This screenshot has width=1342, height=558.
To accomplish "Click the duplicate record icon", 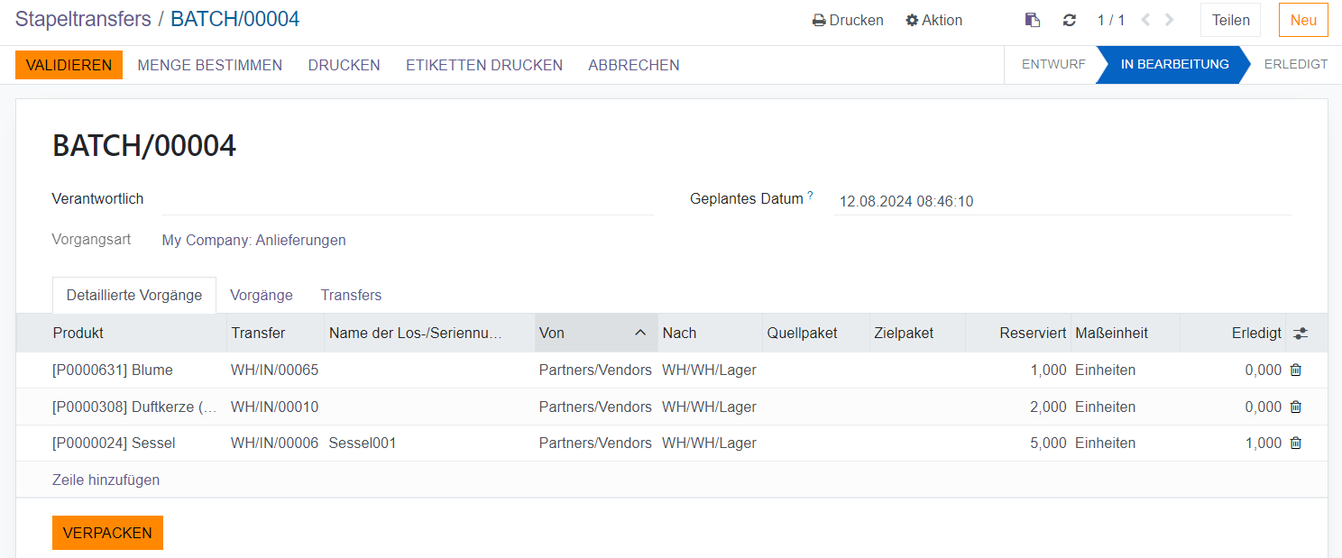I will 1033,20.
